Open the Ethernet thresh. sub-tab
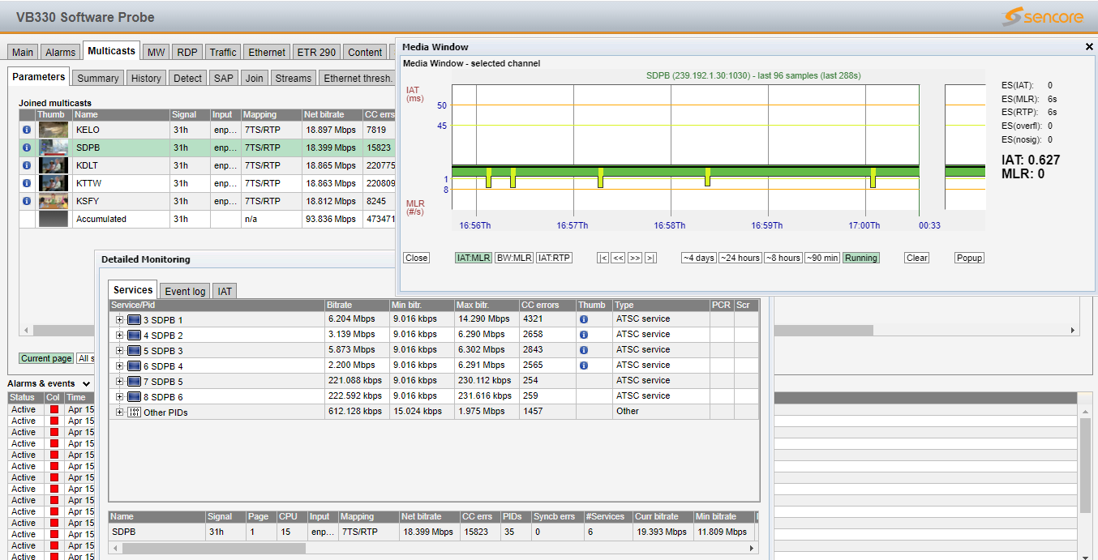This screenshot has height=560, width=1098. 358,78
